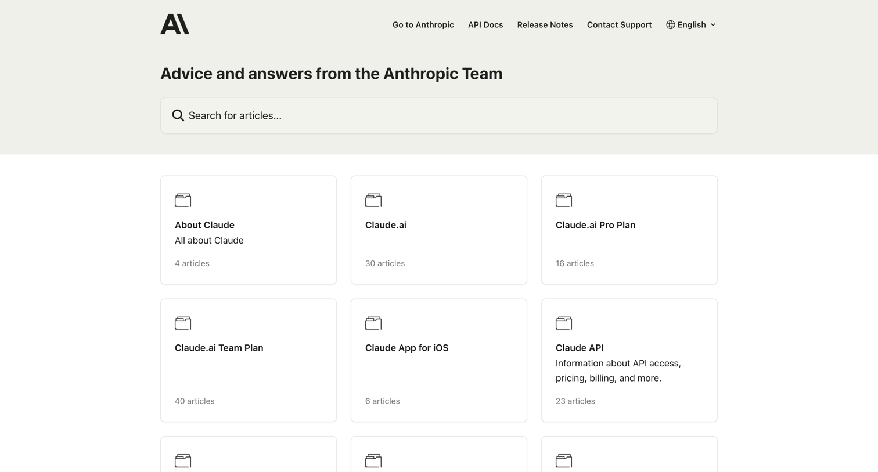Click the '40 articles' count
Screen dimensions: 878x472
coord(195,401)
